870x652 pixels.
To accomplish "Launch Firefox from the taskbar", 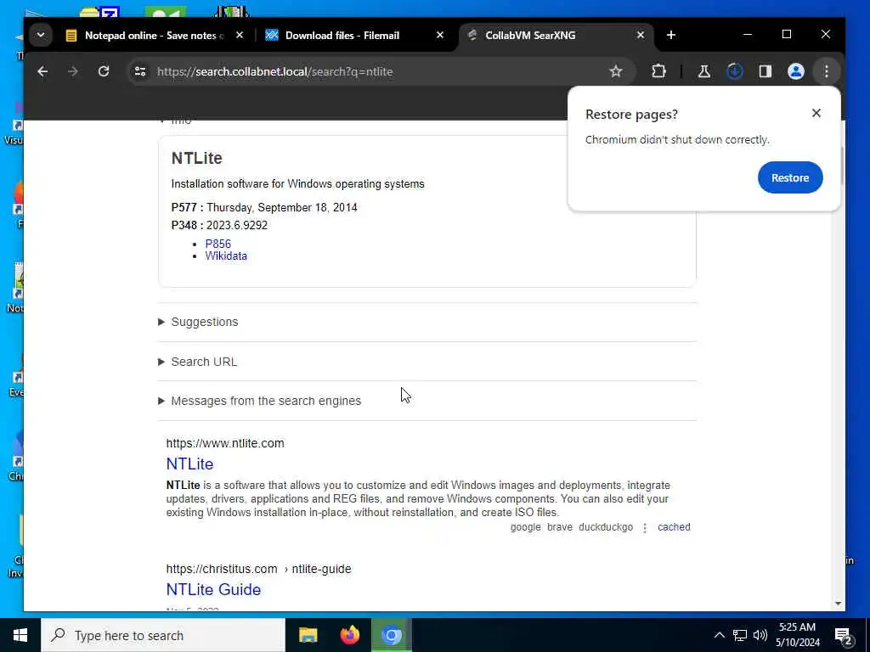I will click(x=349, y=635).
